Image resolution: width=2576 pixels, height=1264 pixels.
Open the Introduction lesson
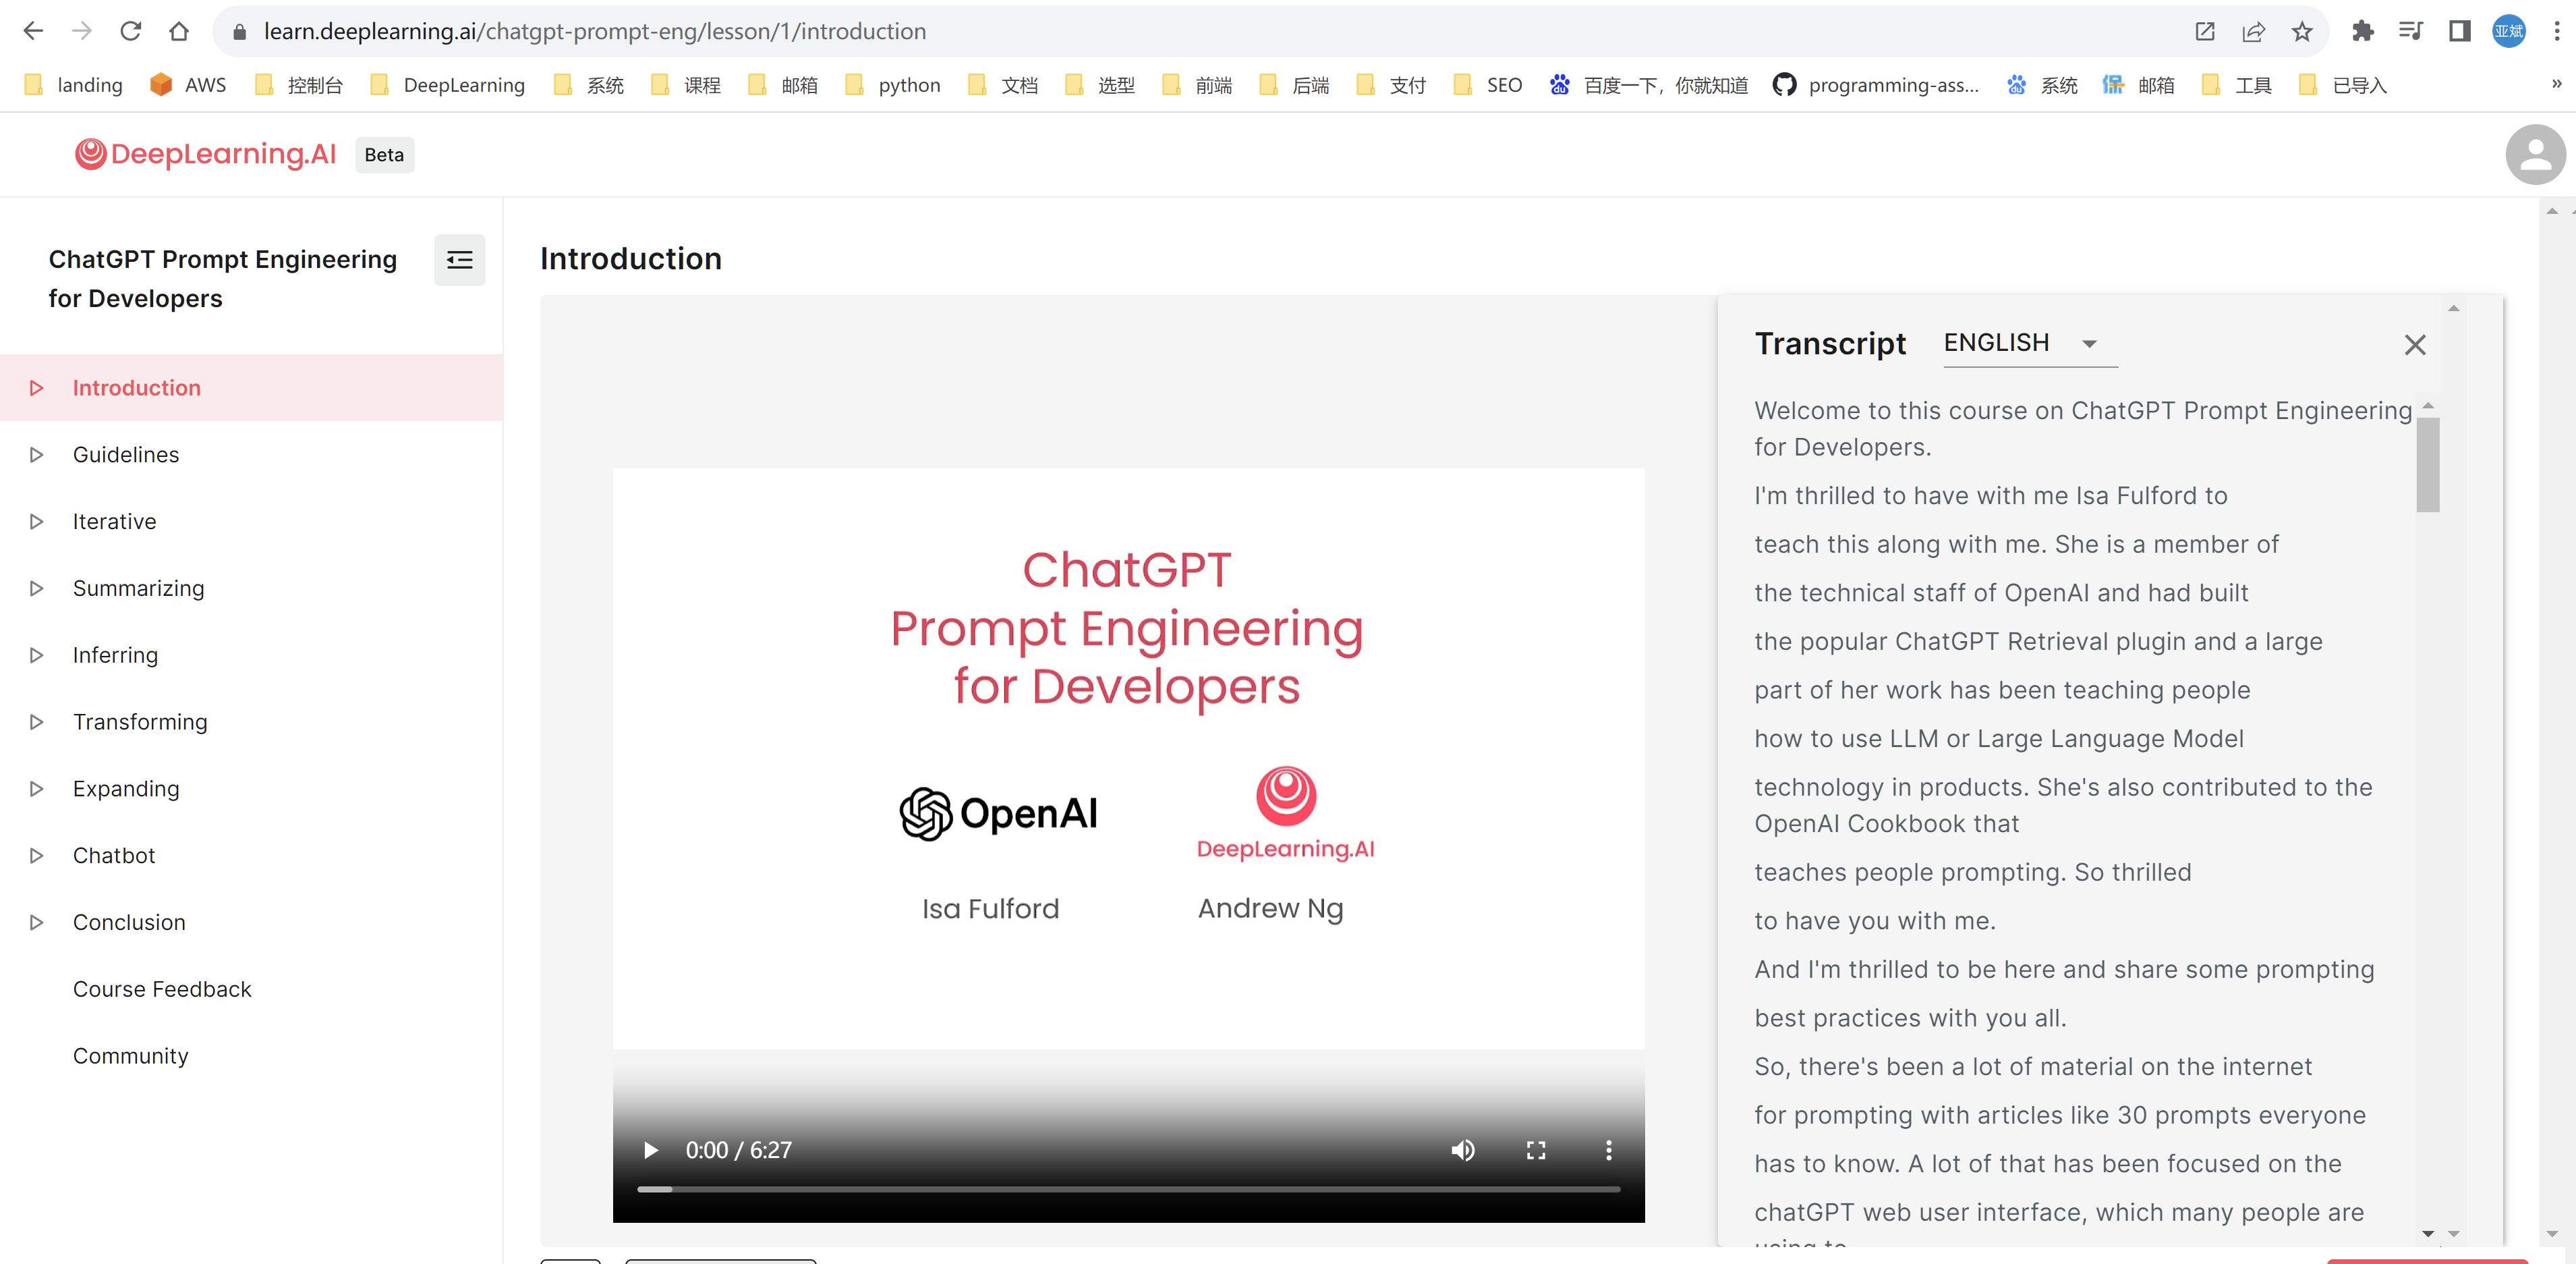pos(251,387)
